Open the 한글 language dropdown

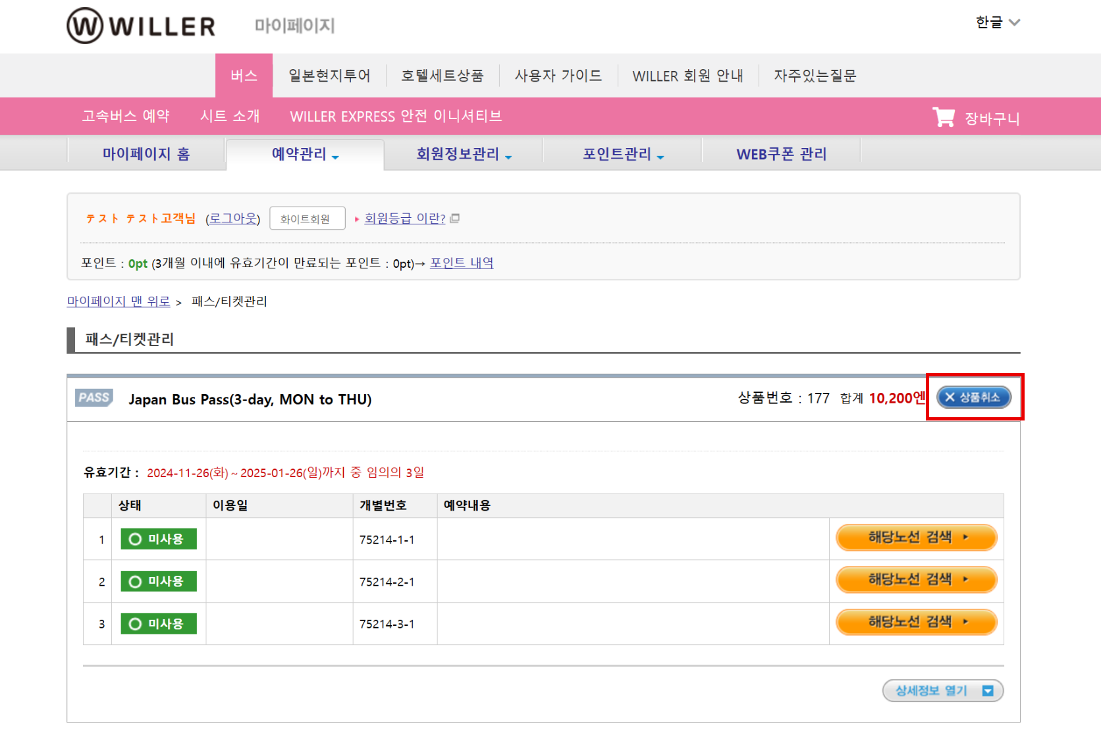998,22
